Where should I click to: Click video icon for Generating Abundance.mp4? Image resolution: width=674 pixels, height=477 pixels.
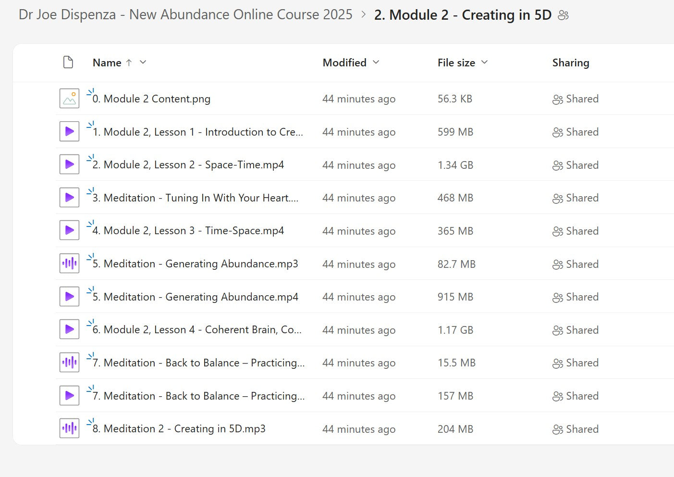click(69, 297)
